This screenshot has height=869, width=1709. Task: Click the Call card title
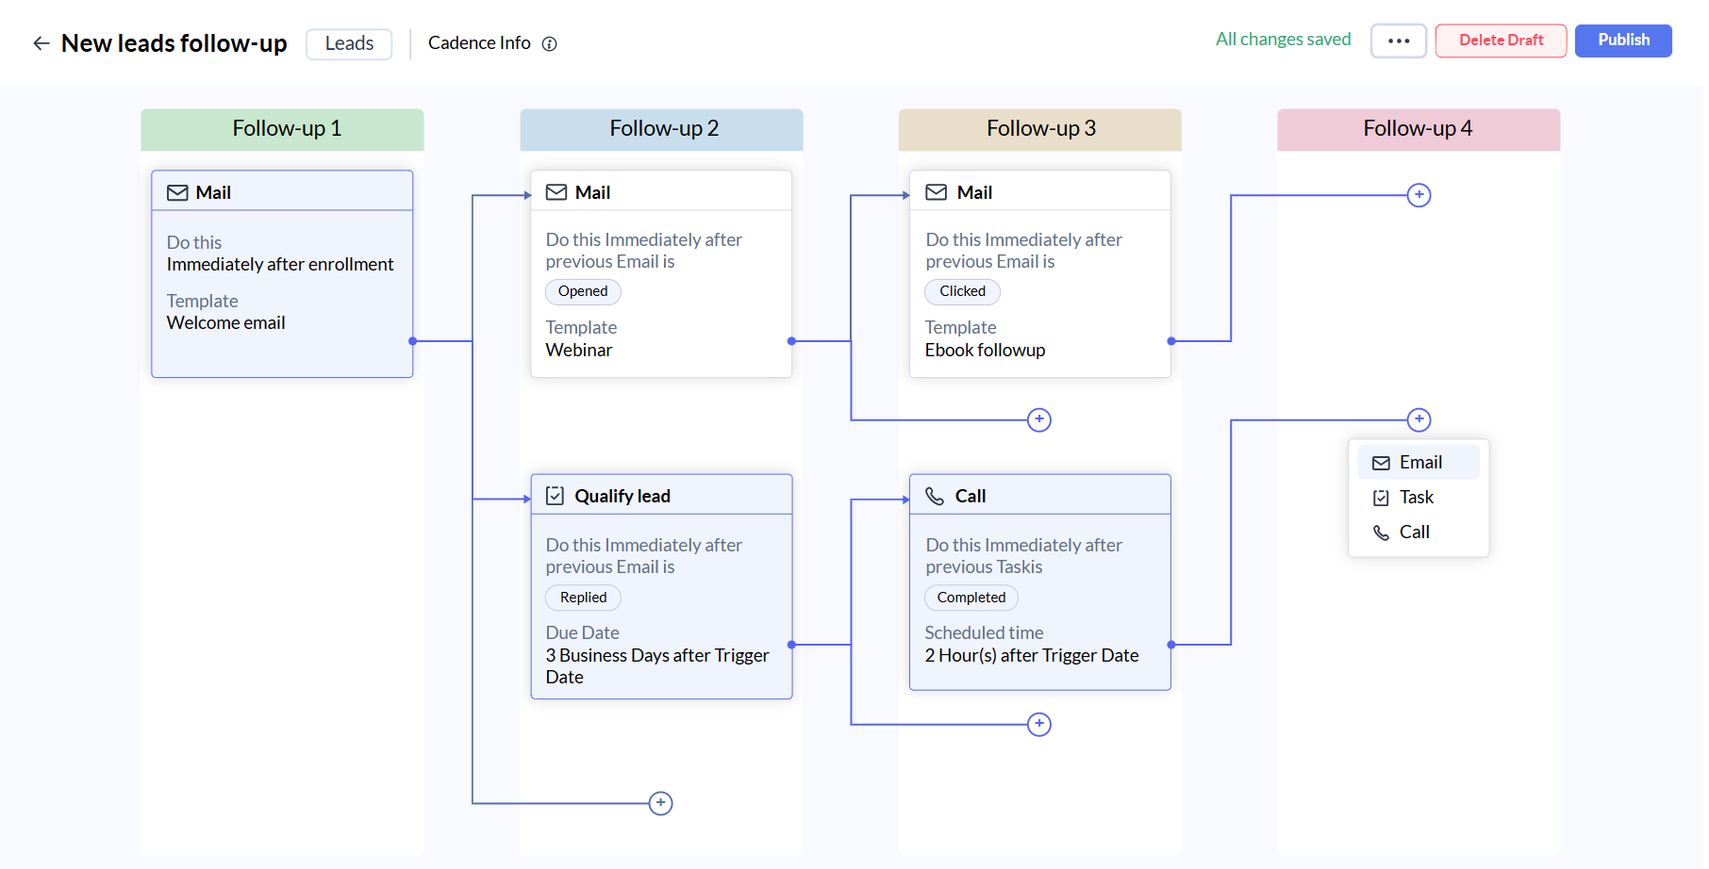(x=970, y=496)
